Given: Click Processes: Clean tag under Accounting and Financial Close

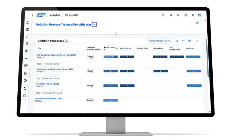Looking at the screenshot, I should [x=51, y=78].
